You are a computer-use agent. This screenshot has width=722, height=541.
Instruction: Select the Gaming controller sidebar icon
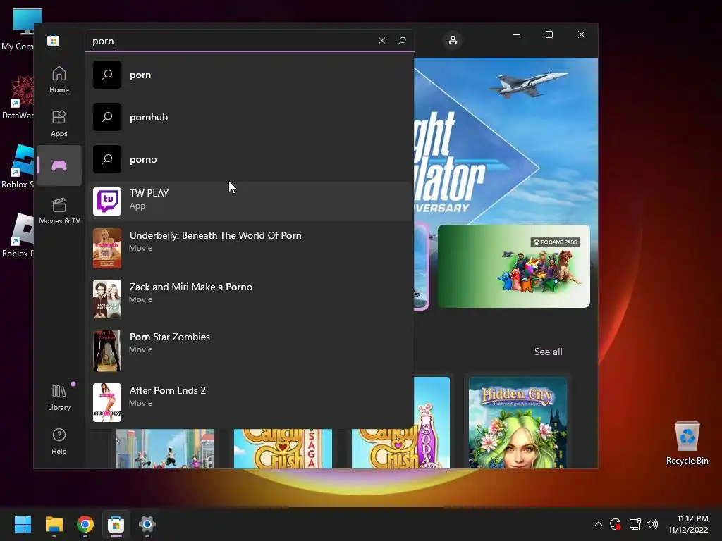pyautogui.click(x=59, y=166)
